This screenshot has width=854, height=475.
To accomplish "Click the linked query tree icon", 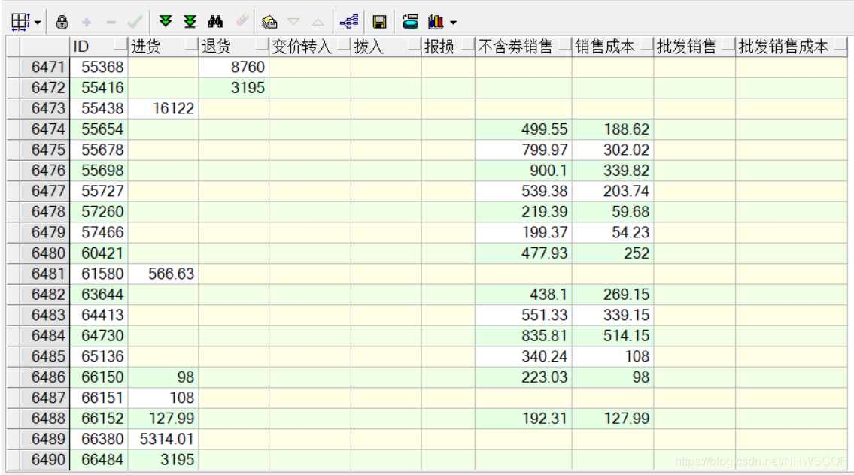I will click(348, 22).
